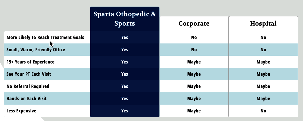Select the Less Expensive row label

[21, 111]
